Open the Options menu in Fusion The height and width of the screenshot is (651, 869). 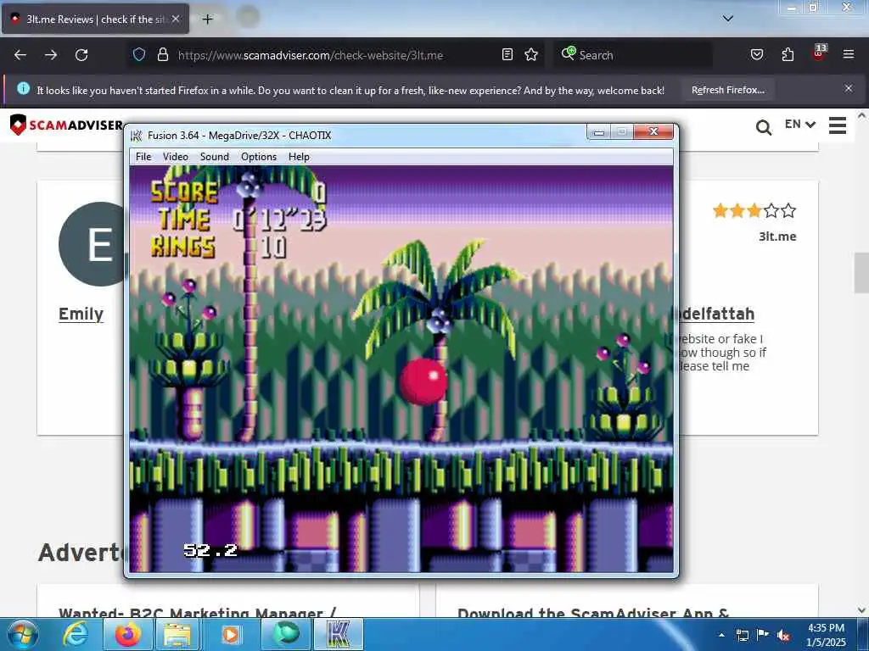tap(258, 157)
